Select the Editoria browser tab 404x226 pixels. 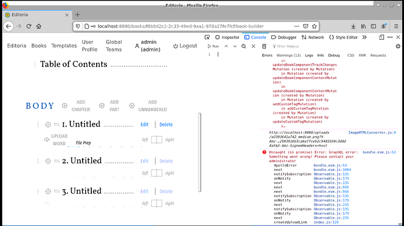tap(37, 15)
